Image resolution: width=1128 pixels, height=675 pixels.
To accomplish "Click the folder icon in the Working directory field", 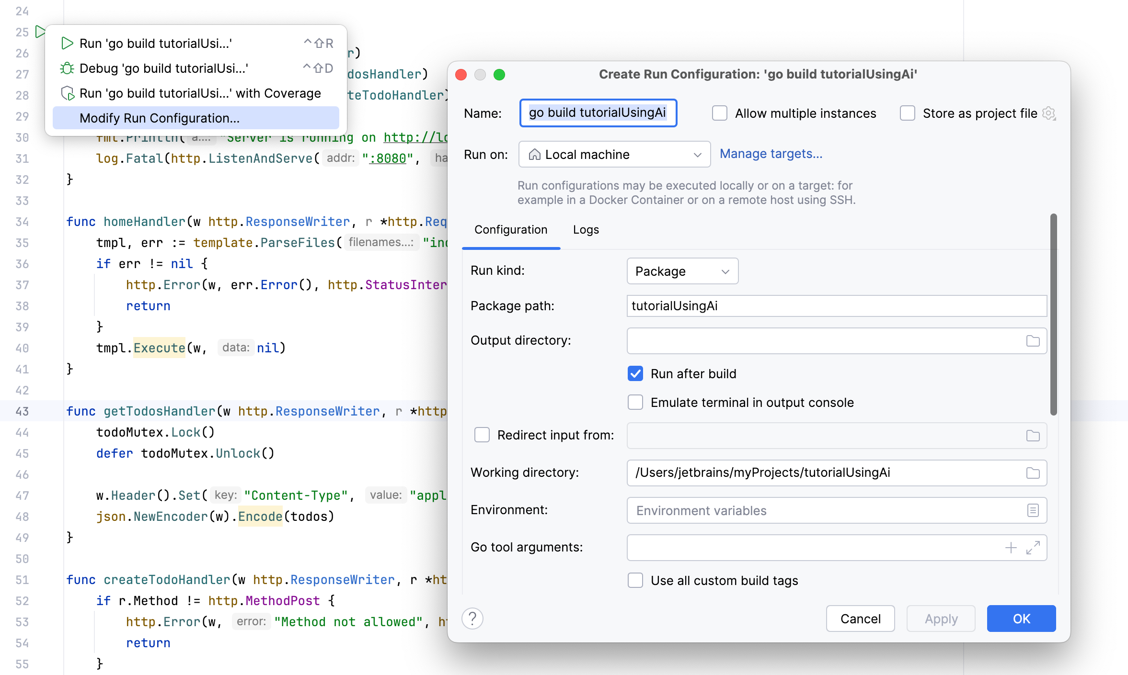I will 1033,473.
